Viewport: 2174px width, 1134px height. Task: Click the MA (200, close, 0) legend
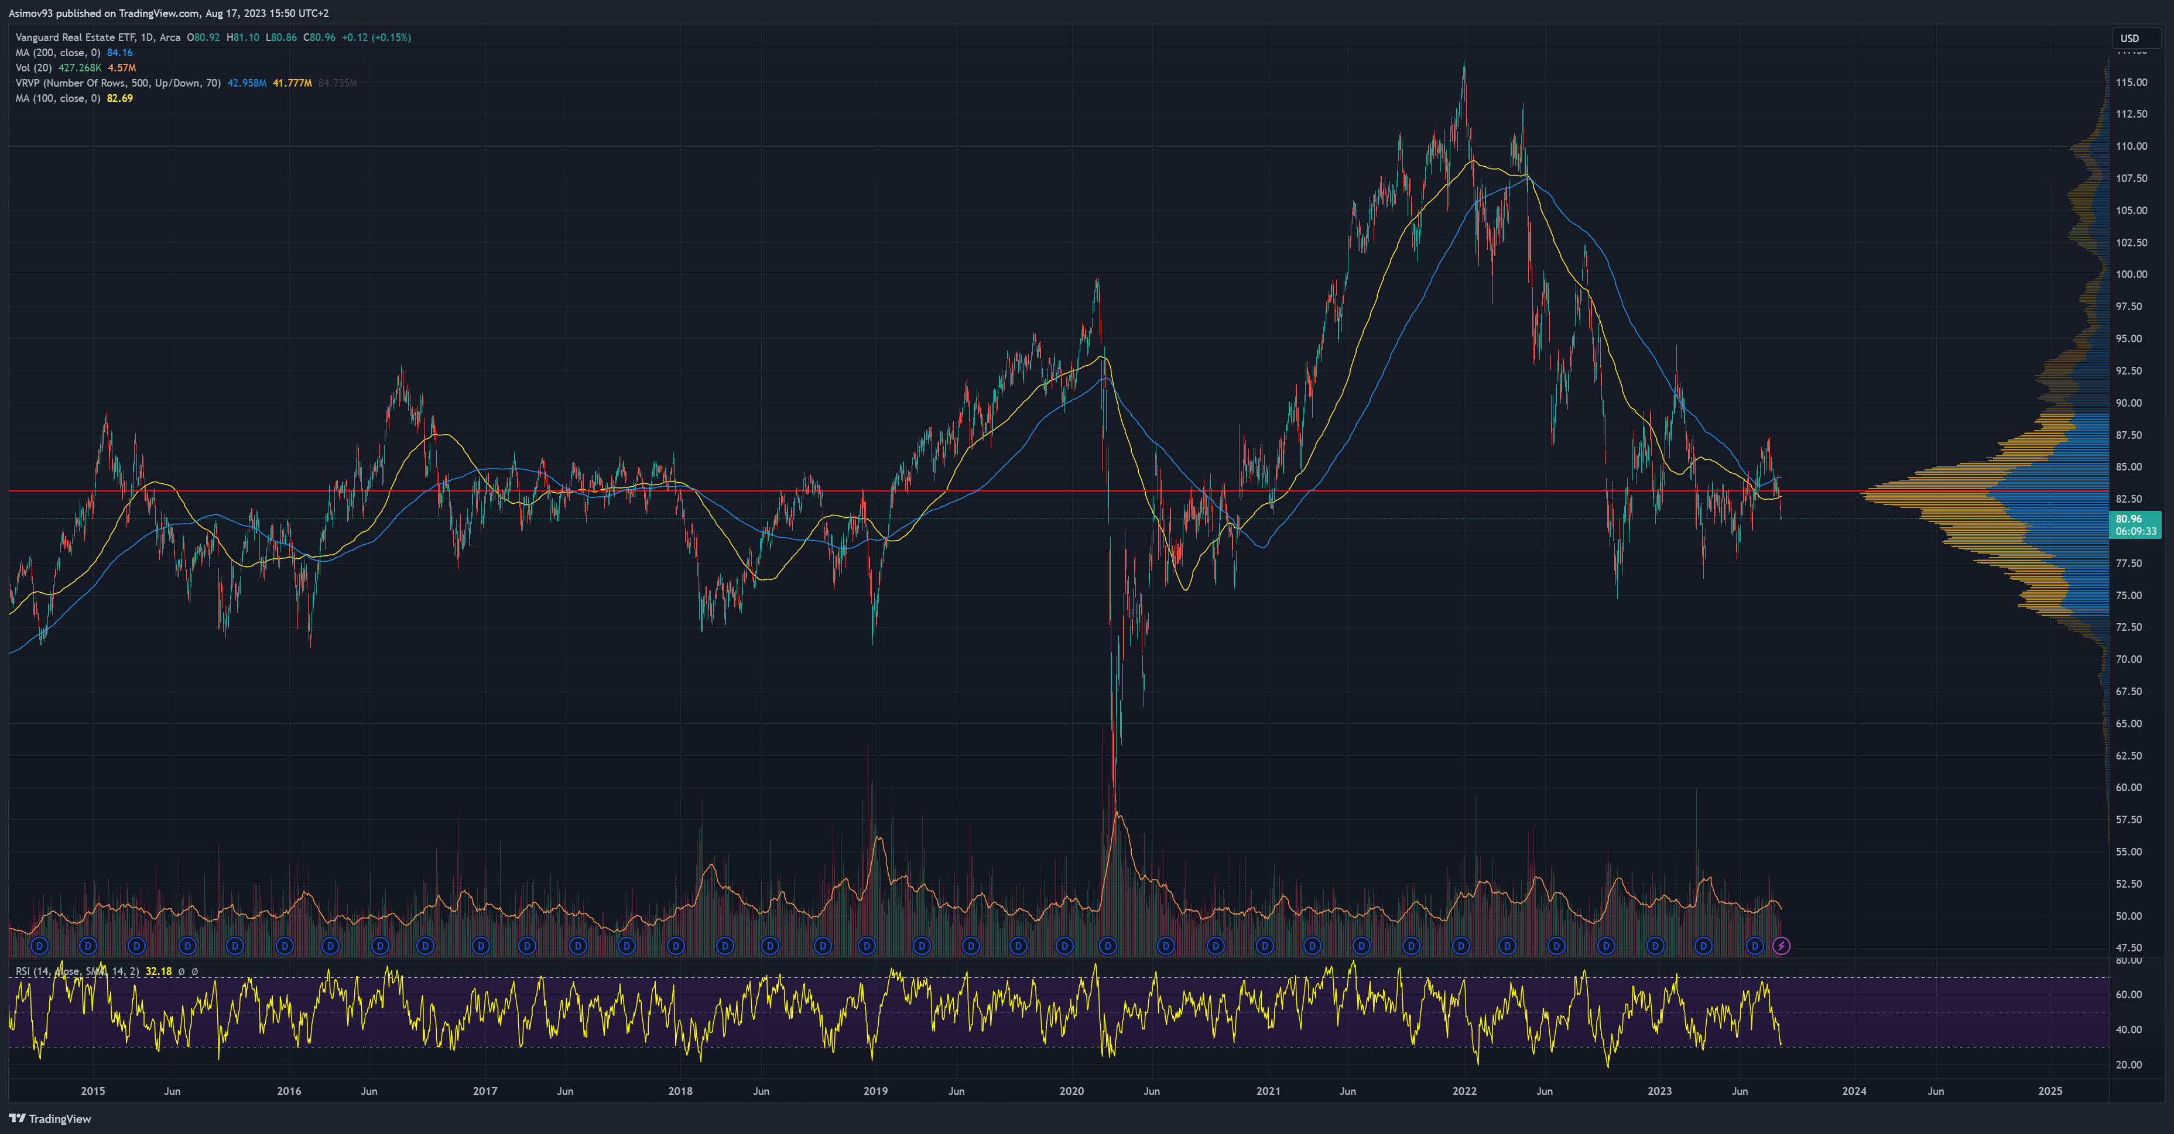[57, 52]
